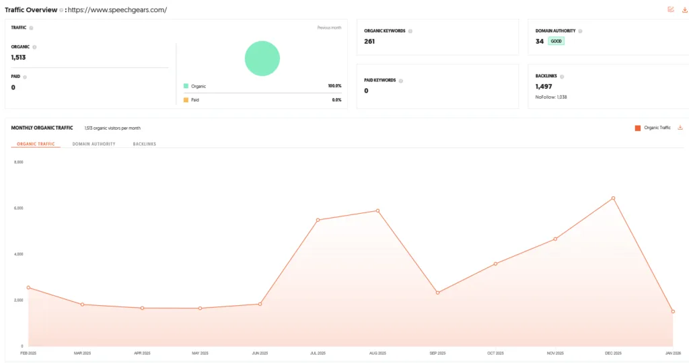Click the NoFollow: 1,038 text
The height and width of the screenshot is (363, 689).
pos(551,97)
